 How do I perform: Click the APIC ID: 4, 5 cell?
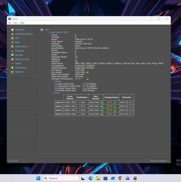click(x=127, y=110)
